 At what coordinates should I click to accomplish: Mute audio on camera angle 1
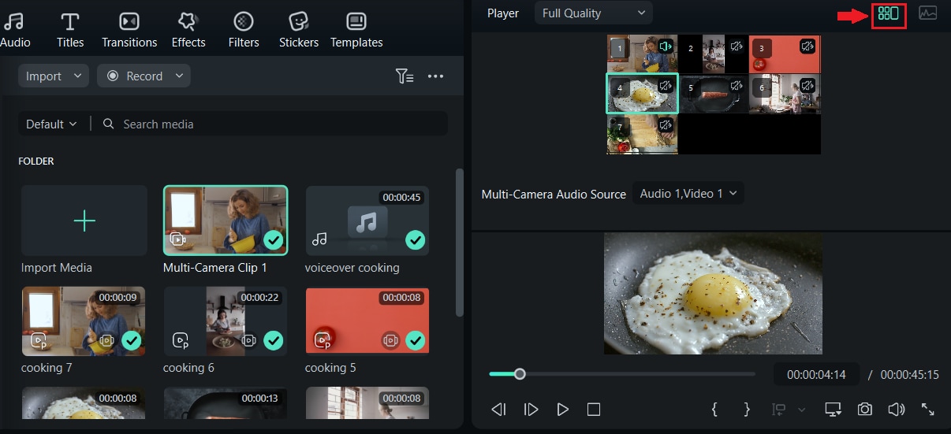(666, 46)
